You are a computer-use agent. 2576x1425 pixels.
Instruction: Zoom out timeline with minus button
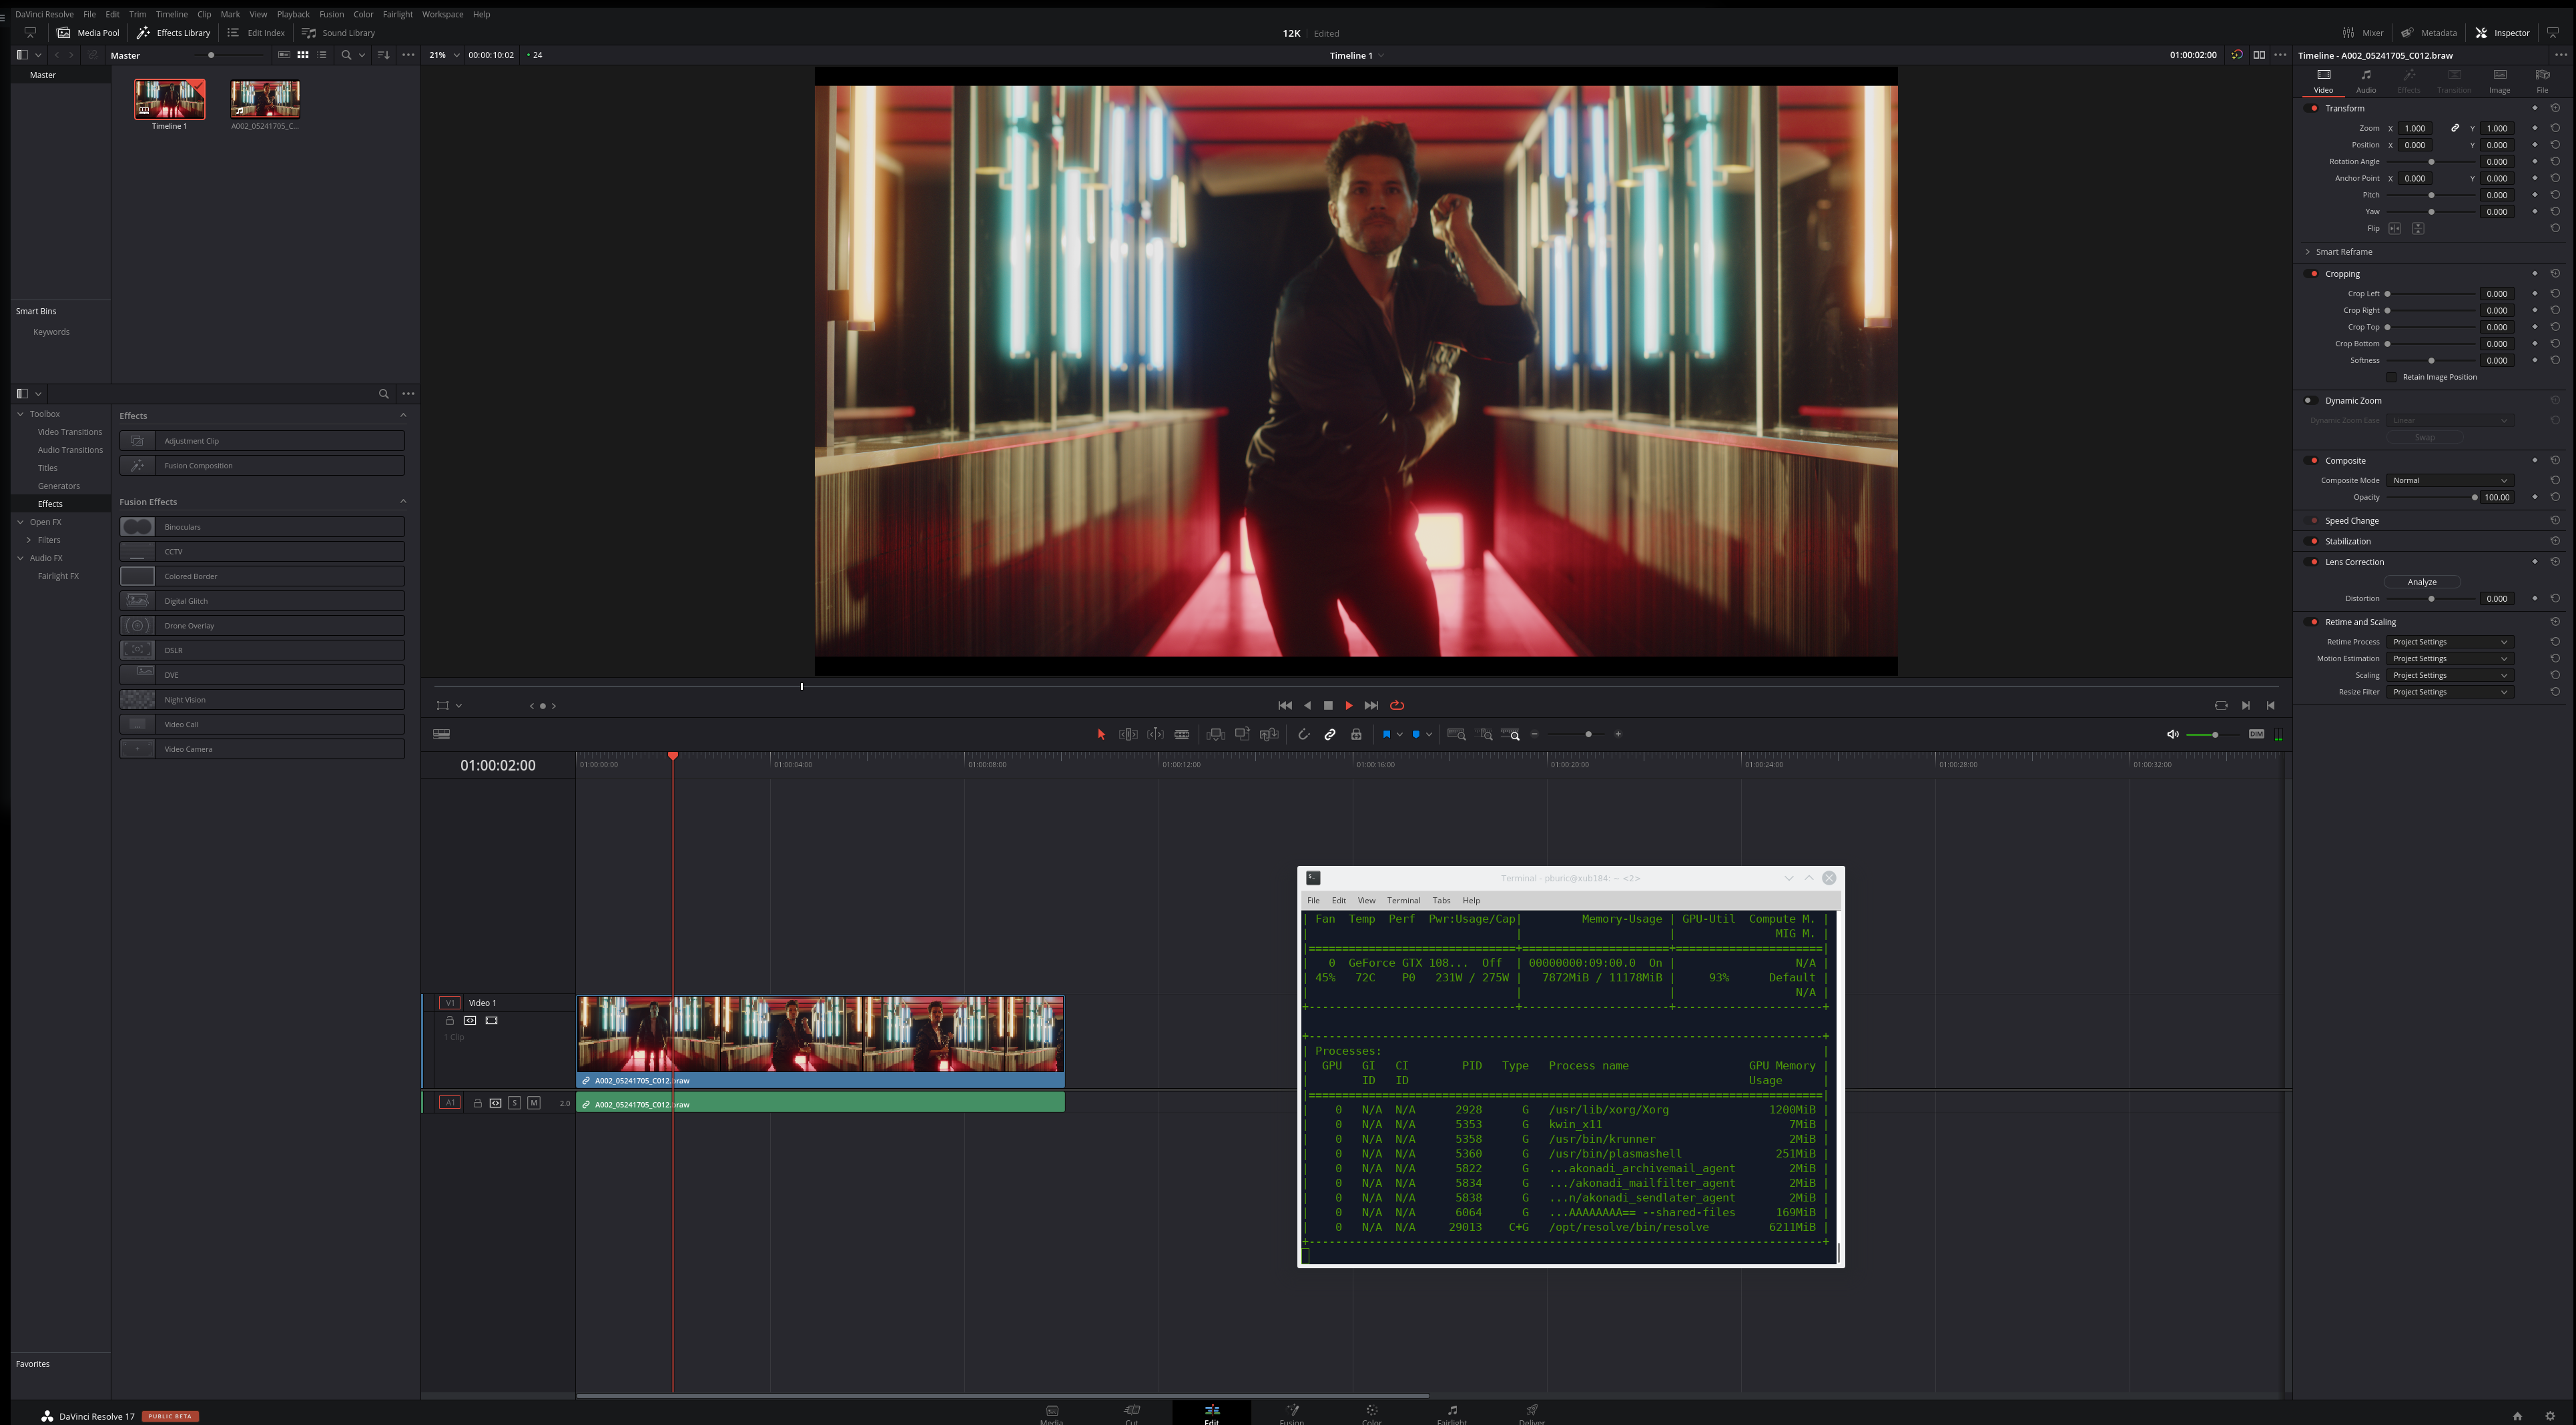[x=1535, y=734]
